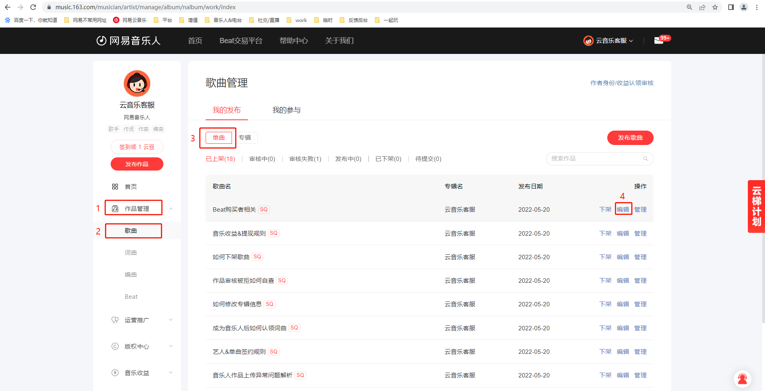Click the 云音乐客服 profile avatar in the sidebar
The width and height of the screenshot is (765, 391).
pyautogui.click(x=137, y=83)
